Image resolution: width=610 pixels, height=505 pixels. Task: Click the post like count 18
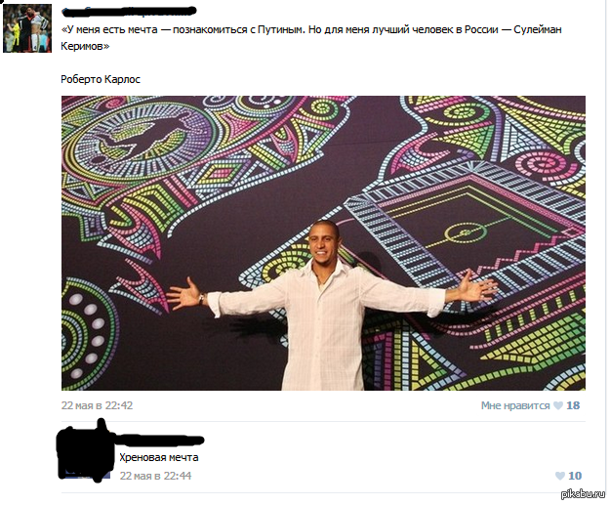[x=573, y=405]
